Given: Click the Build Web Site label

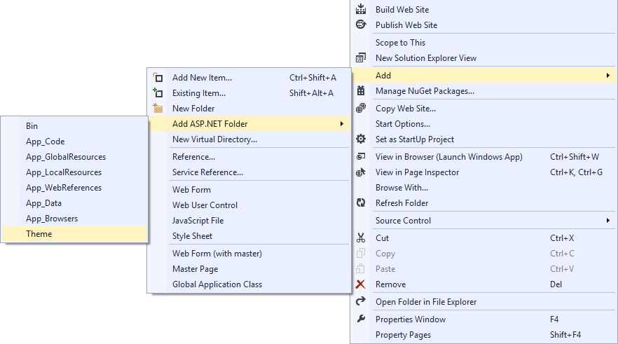Looking at the screenshot, I should tap(402, 9).
